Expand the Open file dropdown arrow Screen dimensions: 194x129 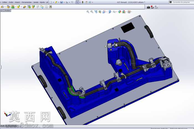[59, 2]
